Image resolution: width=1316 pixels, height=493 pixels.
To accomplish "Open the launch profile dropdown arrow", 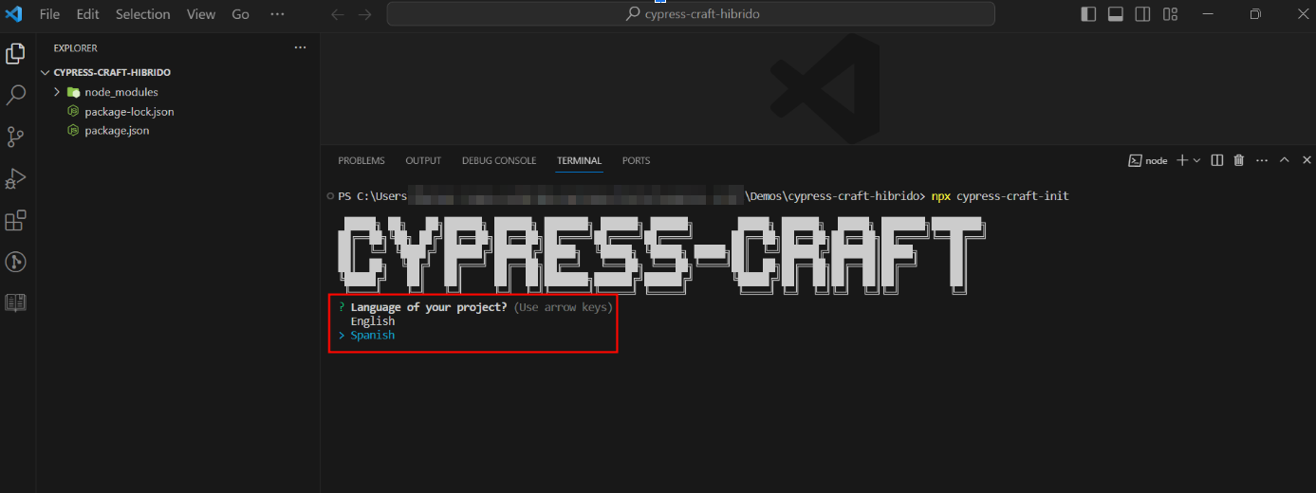I will pyautogui.click(x=1196, y=161).
